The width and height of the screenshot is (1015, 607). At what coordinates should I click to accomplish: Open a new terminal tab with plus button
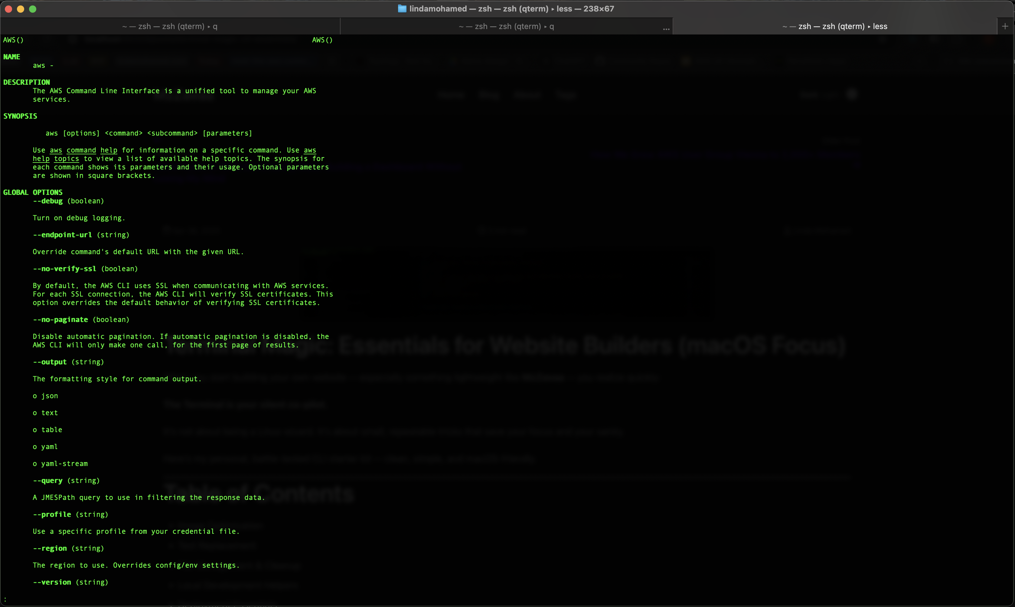click(1005, 26)
